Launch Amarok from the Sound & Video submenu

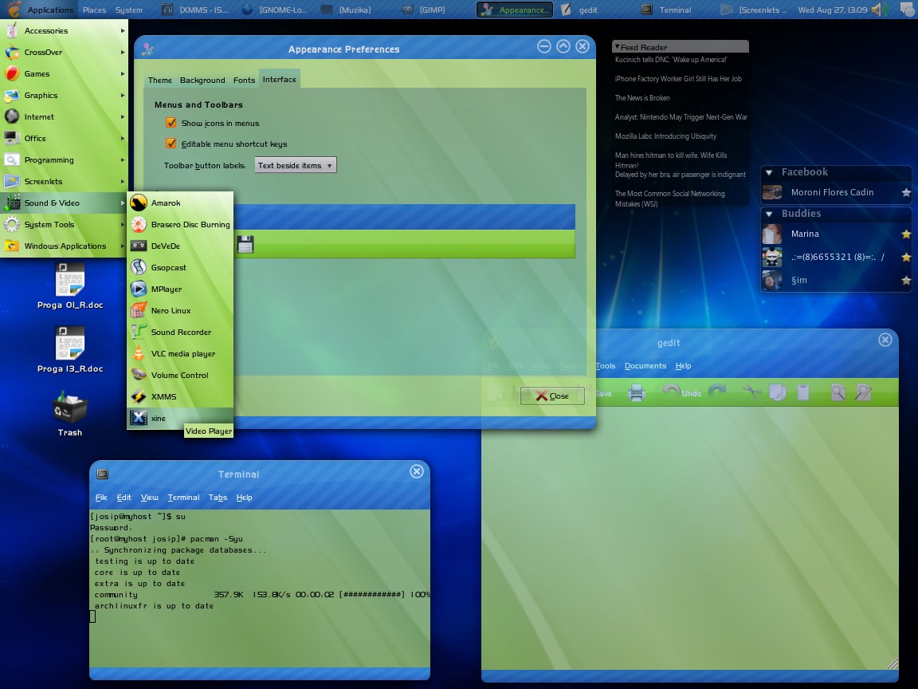[180, 203]
